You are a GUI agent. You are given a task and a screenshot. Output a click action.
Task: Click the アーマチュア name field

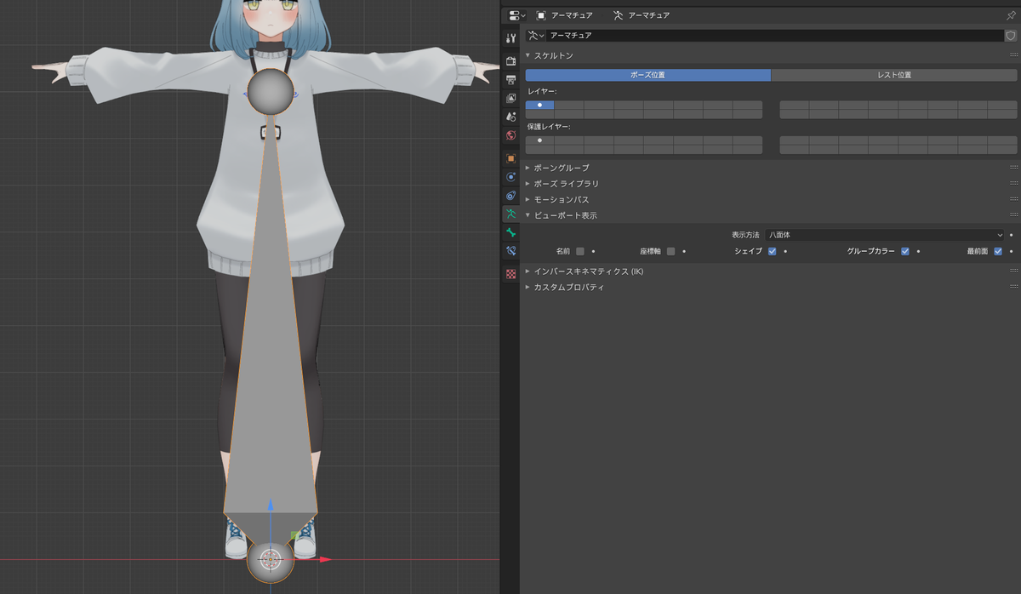pyautogui.click(x=775, y=36)
